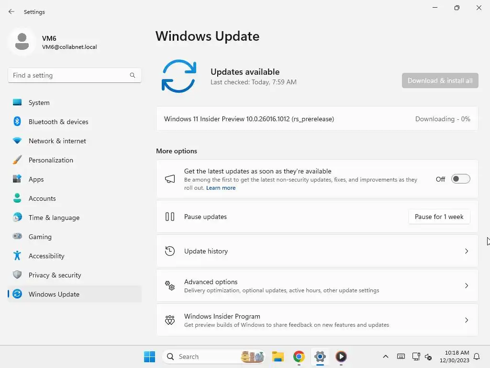Image resolution: width=490 pixels, height=368 pixels.
Task: Open Bluetooth & devices settings
Action: click(75, 121)
